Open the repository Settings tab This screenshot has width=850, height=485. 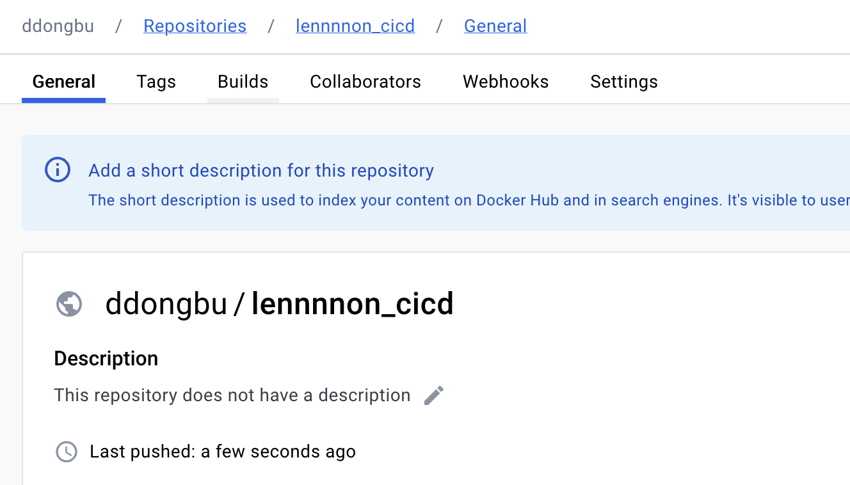pos(623,81)
